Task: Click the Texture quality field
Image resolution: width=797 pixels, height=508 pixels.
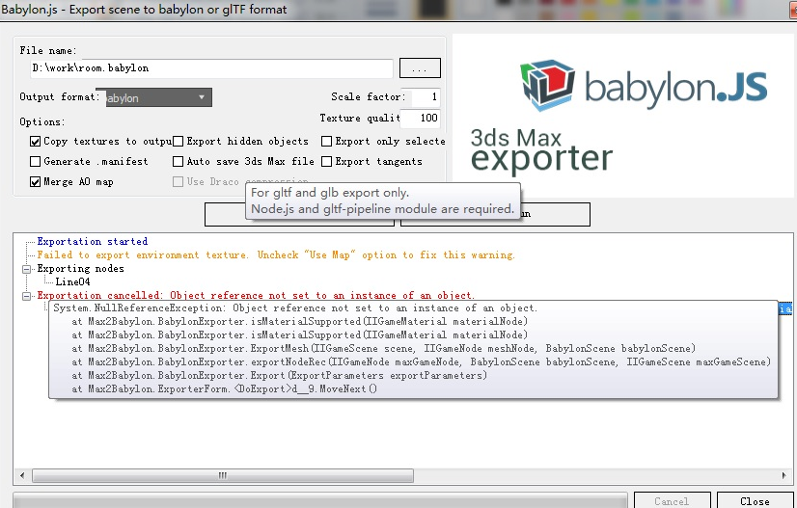Action: [x=421, y=118]
